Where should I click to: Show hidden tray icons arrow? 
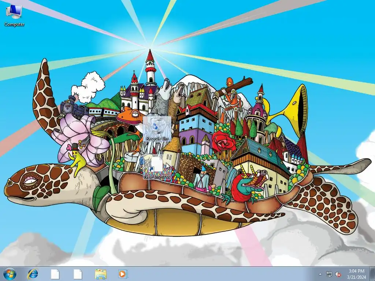[x=320, y=274]
